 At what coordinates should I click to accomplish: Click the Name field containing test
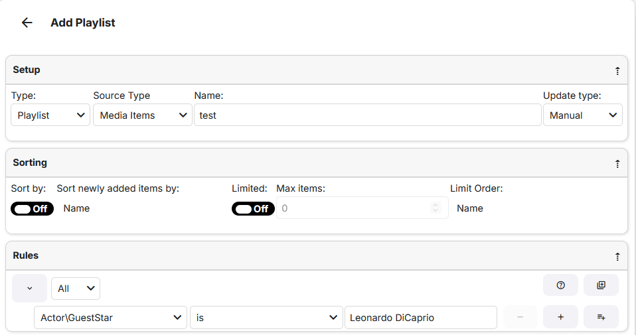point(367,115)
